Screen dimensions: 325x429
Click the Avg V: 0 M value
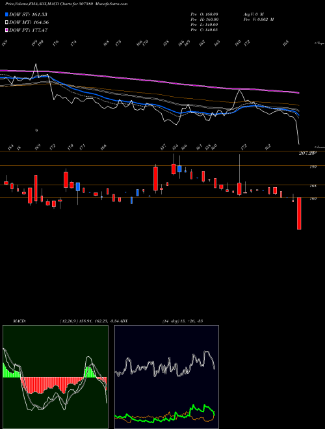pos(253,14)
